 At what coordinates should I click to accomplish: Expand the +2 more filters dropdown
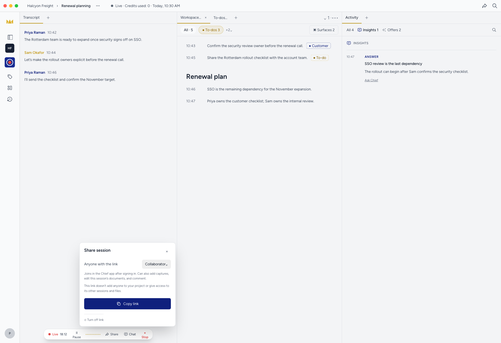229,30
